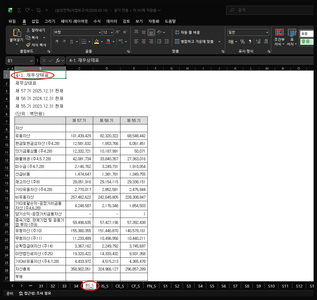
Task: Open the font name dropdown showing 바탕
Action: 100,32
